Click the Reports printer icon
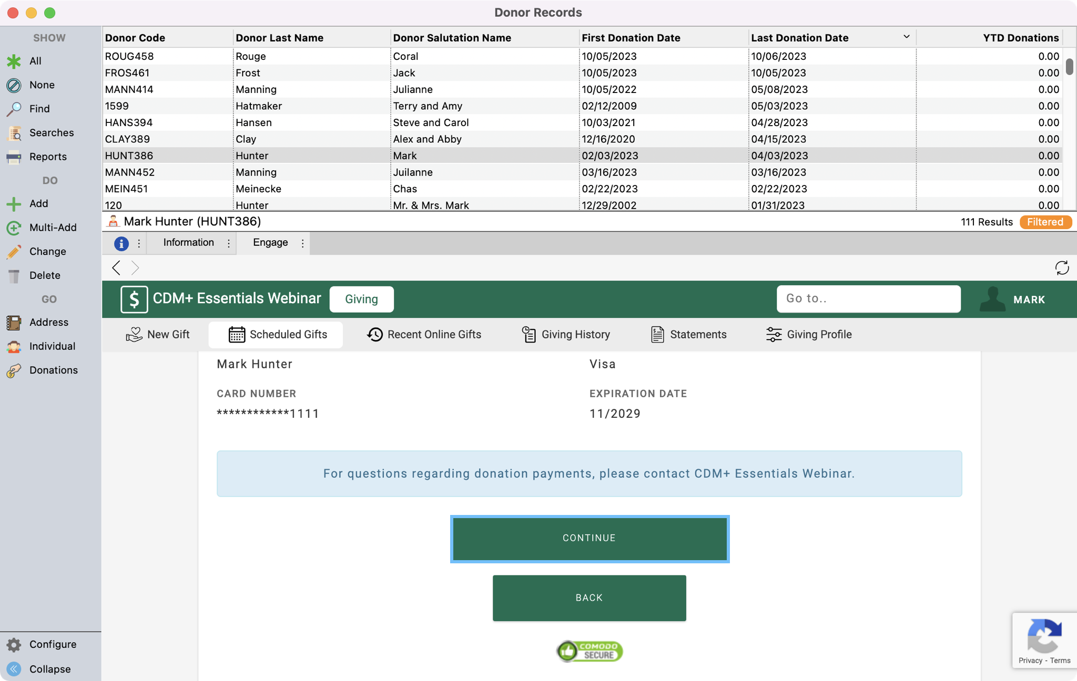This screenshot has width=1077, height=681. (14, 157)
